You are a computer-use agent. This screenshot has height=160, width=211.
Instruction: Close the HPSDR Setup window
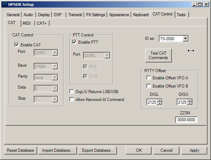206,4
